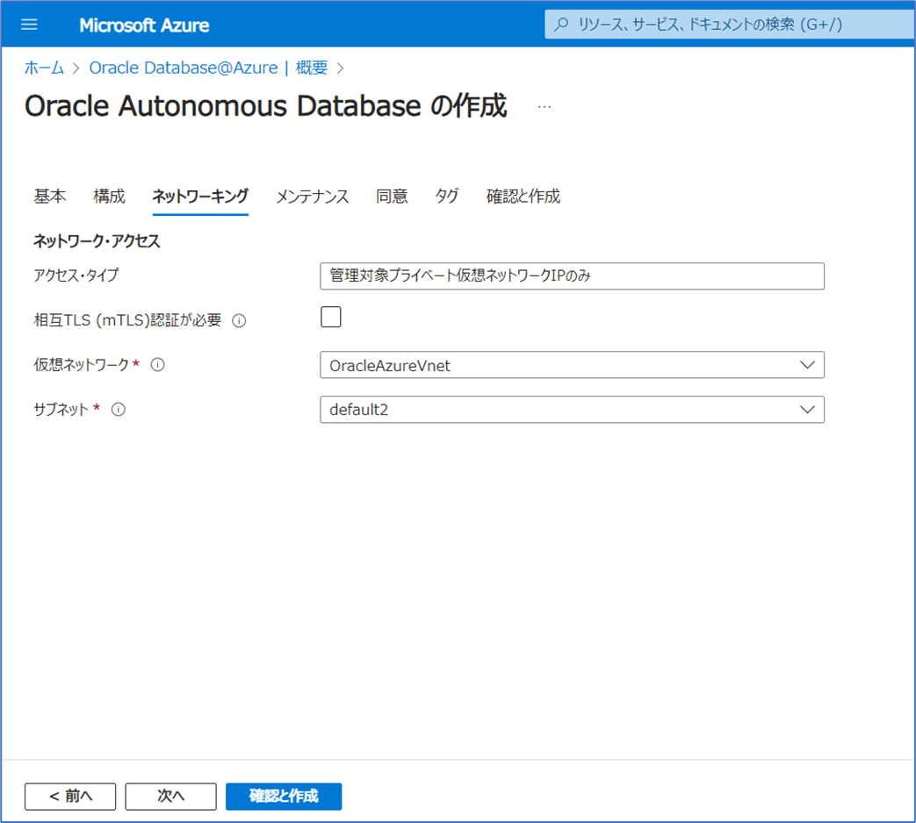Screen dimensions: 916x823
Task: Show info tooltip for 仮想ネットワーク
Action: 158,365
